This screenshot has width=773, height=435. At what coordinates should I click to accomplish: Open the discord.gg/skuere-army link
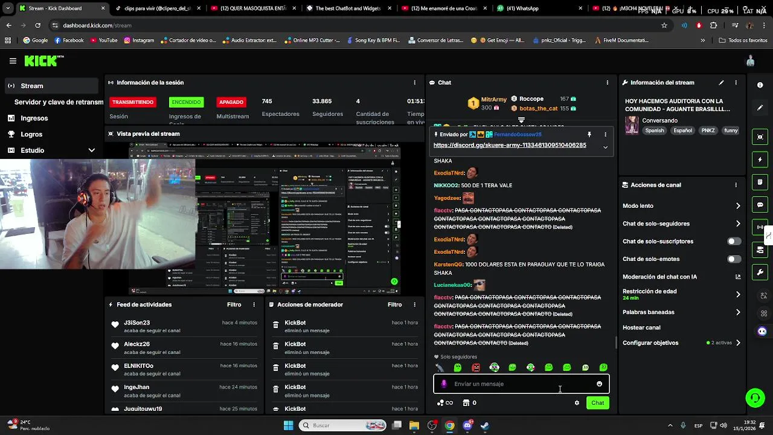coord(510,146)
